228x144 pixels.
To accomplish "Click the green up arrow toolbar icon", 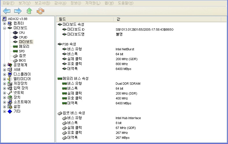I will (x=29, y=11).
